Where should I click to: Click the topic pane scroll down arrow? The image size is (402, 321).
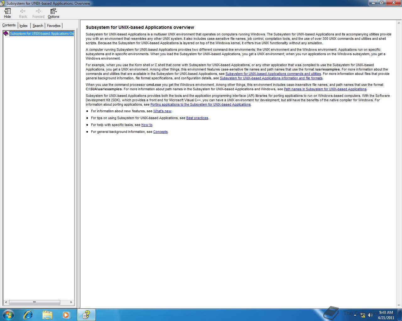[399, 305]
